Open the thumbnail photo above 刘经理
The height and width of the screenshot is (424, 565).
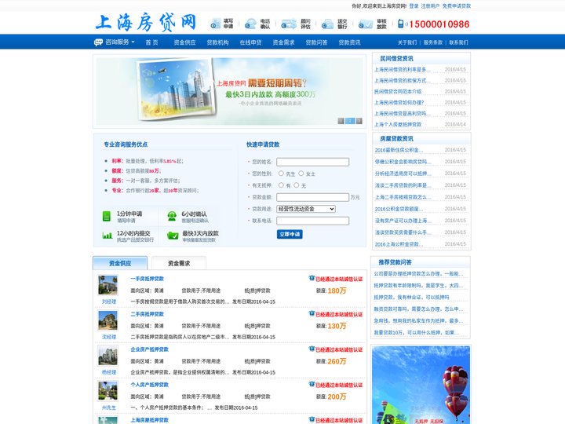click(108, 285)
